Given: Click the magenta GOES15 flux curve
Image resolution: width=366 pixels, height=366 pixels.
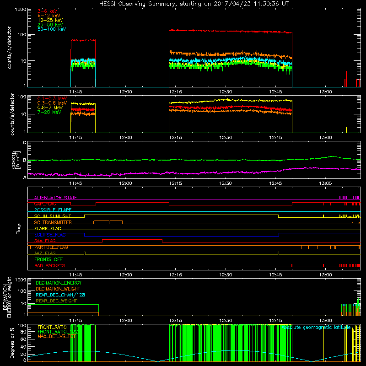Looking at the screenshot, I should coord(194,173).
